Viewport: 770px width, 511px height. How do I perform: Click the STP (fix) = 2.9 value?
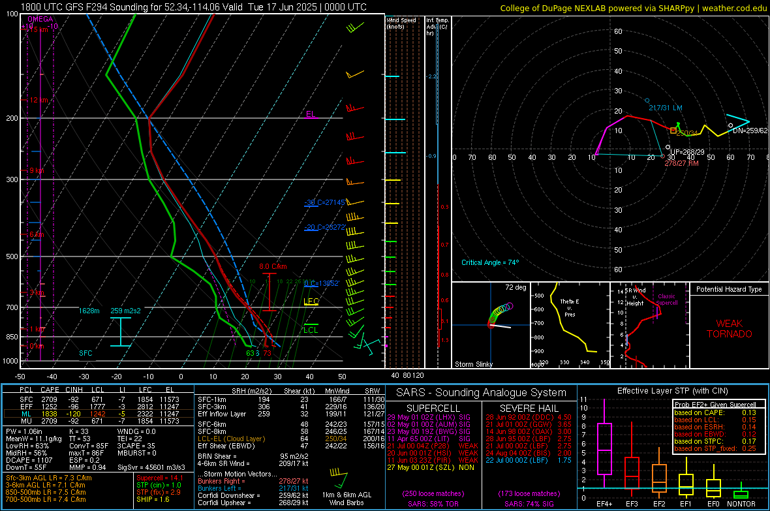click(x=159, y=492)
